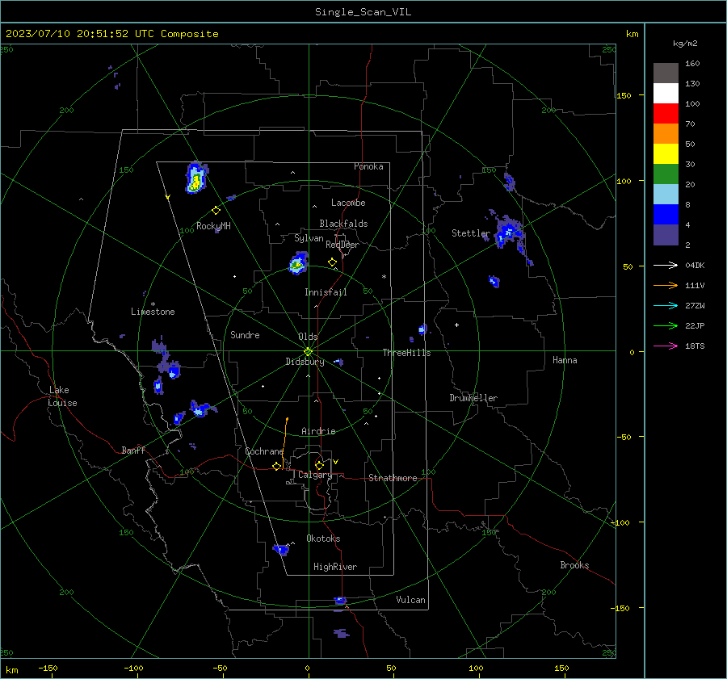Screen dimensions: 727x679
Task: Click the Ponoka town label
Action: tap(368, 166)
